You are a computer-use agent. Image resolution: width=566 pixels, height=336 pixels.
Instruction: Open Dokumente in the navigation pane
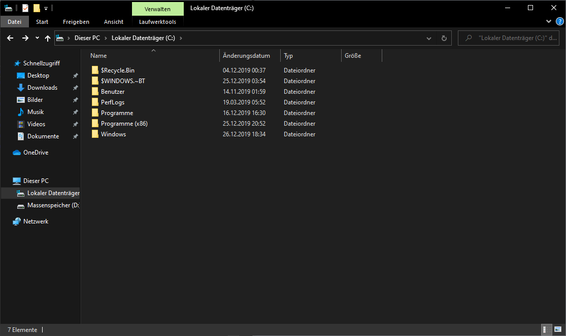[43, 136]
